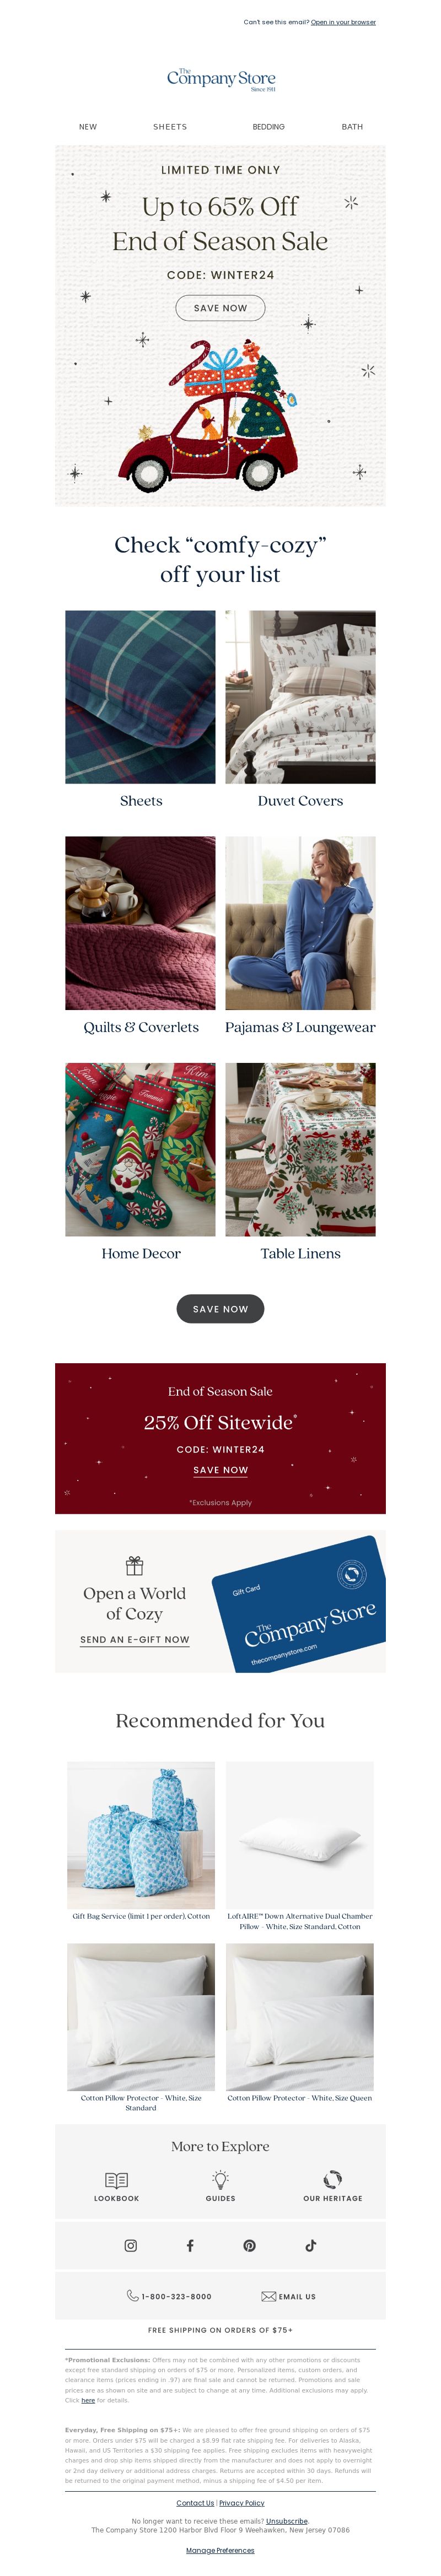Click the outlined SAVE NOW button in hero banner
441x2576 pixels.
point(220,308)
